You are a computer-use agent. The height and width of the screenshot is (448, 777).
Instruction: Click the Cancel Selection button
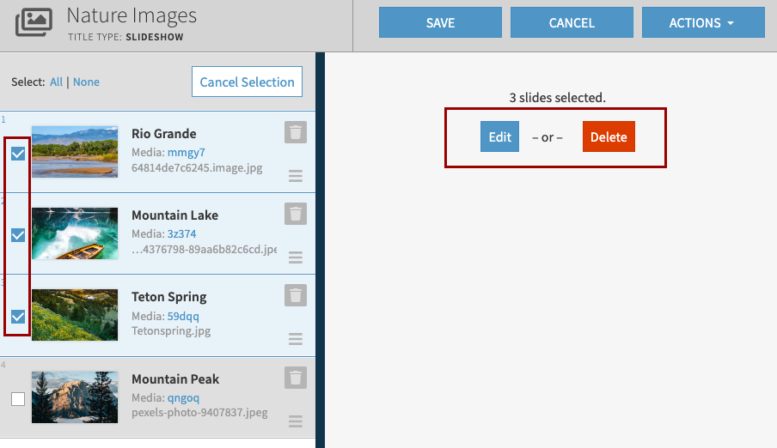pyautogui.click(x=247, y=82)
